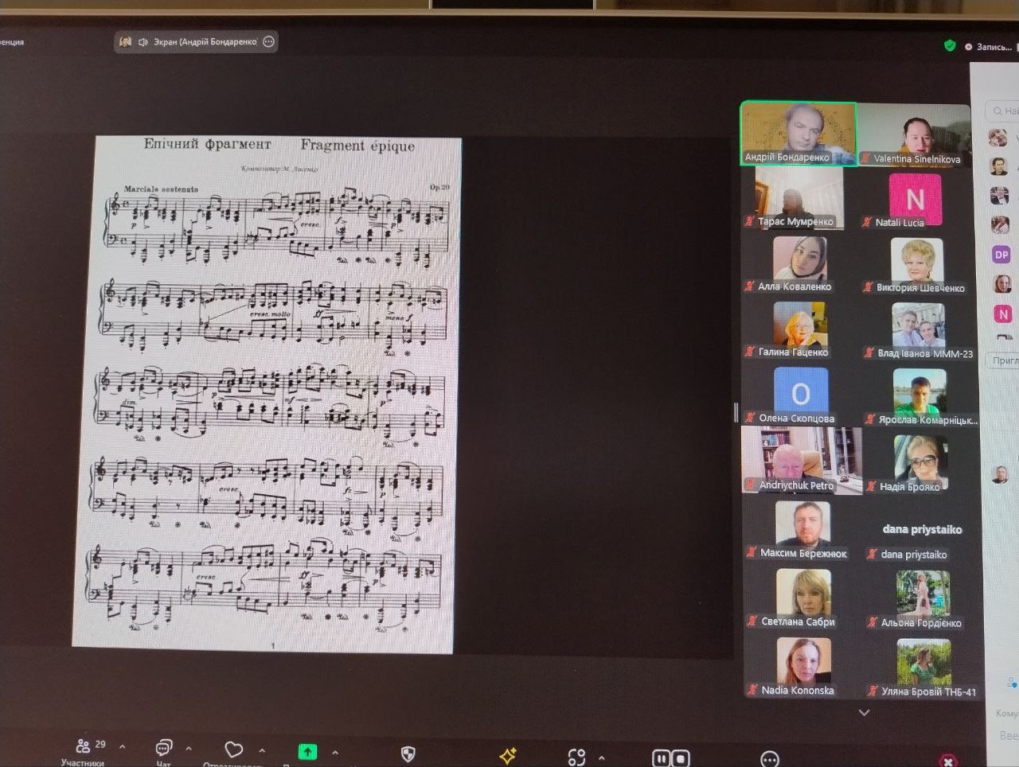Show more participants with down chevron
This screenshot has height=767, width=1019.
pos(864,713)
